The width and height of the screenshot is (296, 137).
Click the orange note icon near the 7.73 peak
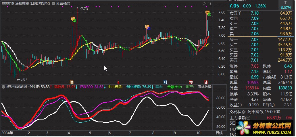click(x=73, y=19)
